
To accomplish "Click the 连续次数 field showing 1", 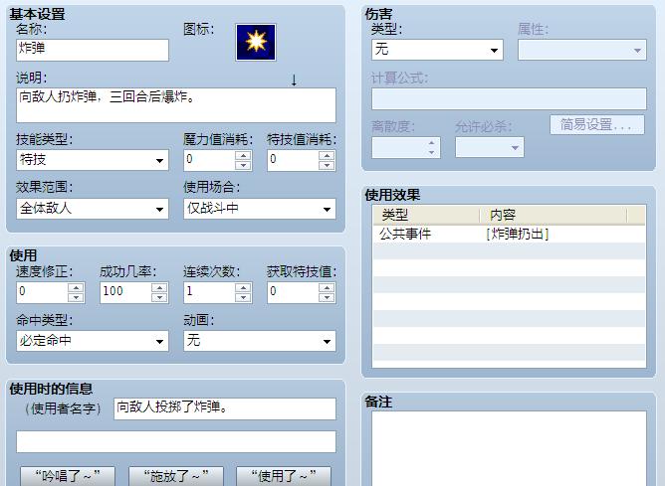I will pyautogui.click(x=209, y=292).
